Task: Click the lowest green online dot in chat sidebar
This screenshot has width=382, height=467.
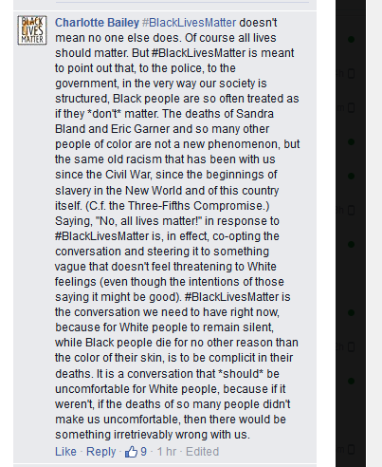Action: [351, 381]
